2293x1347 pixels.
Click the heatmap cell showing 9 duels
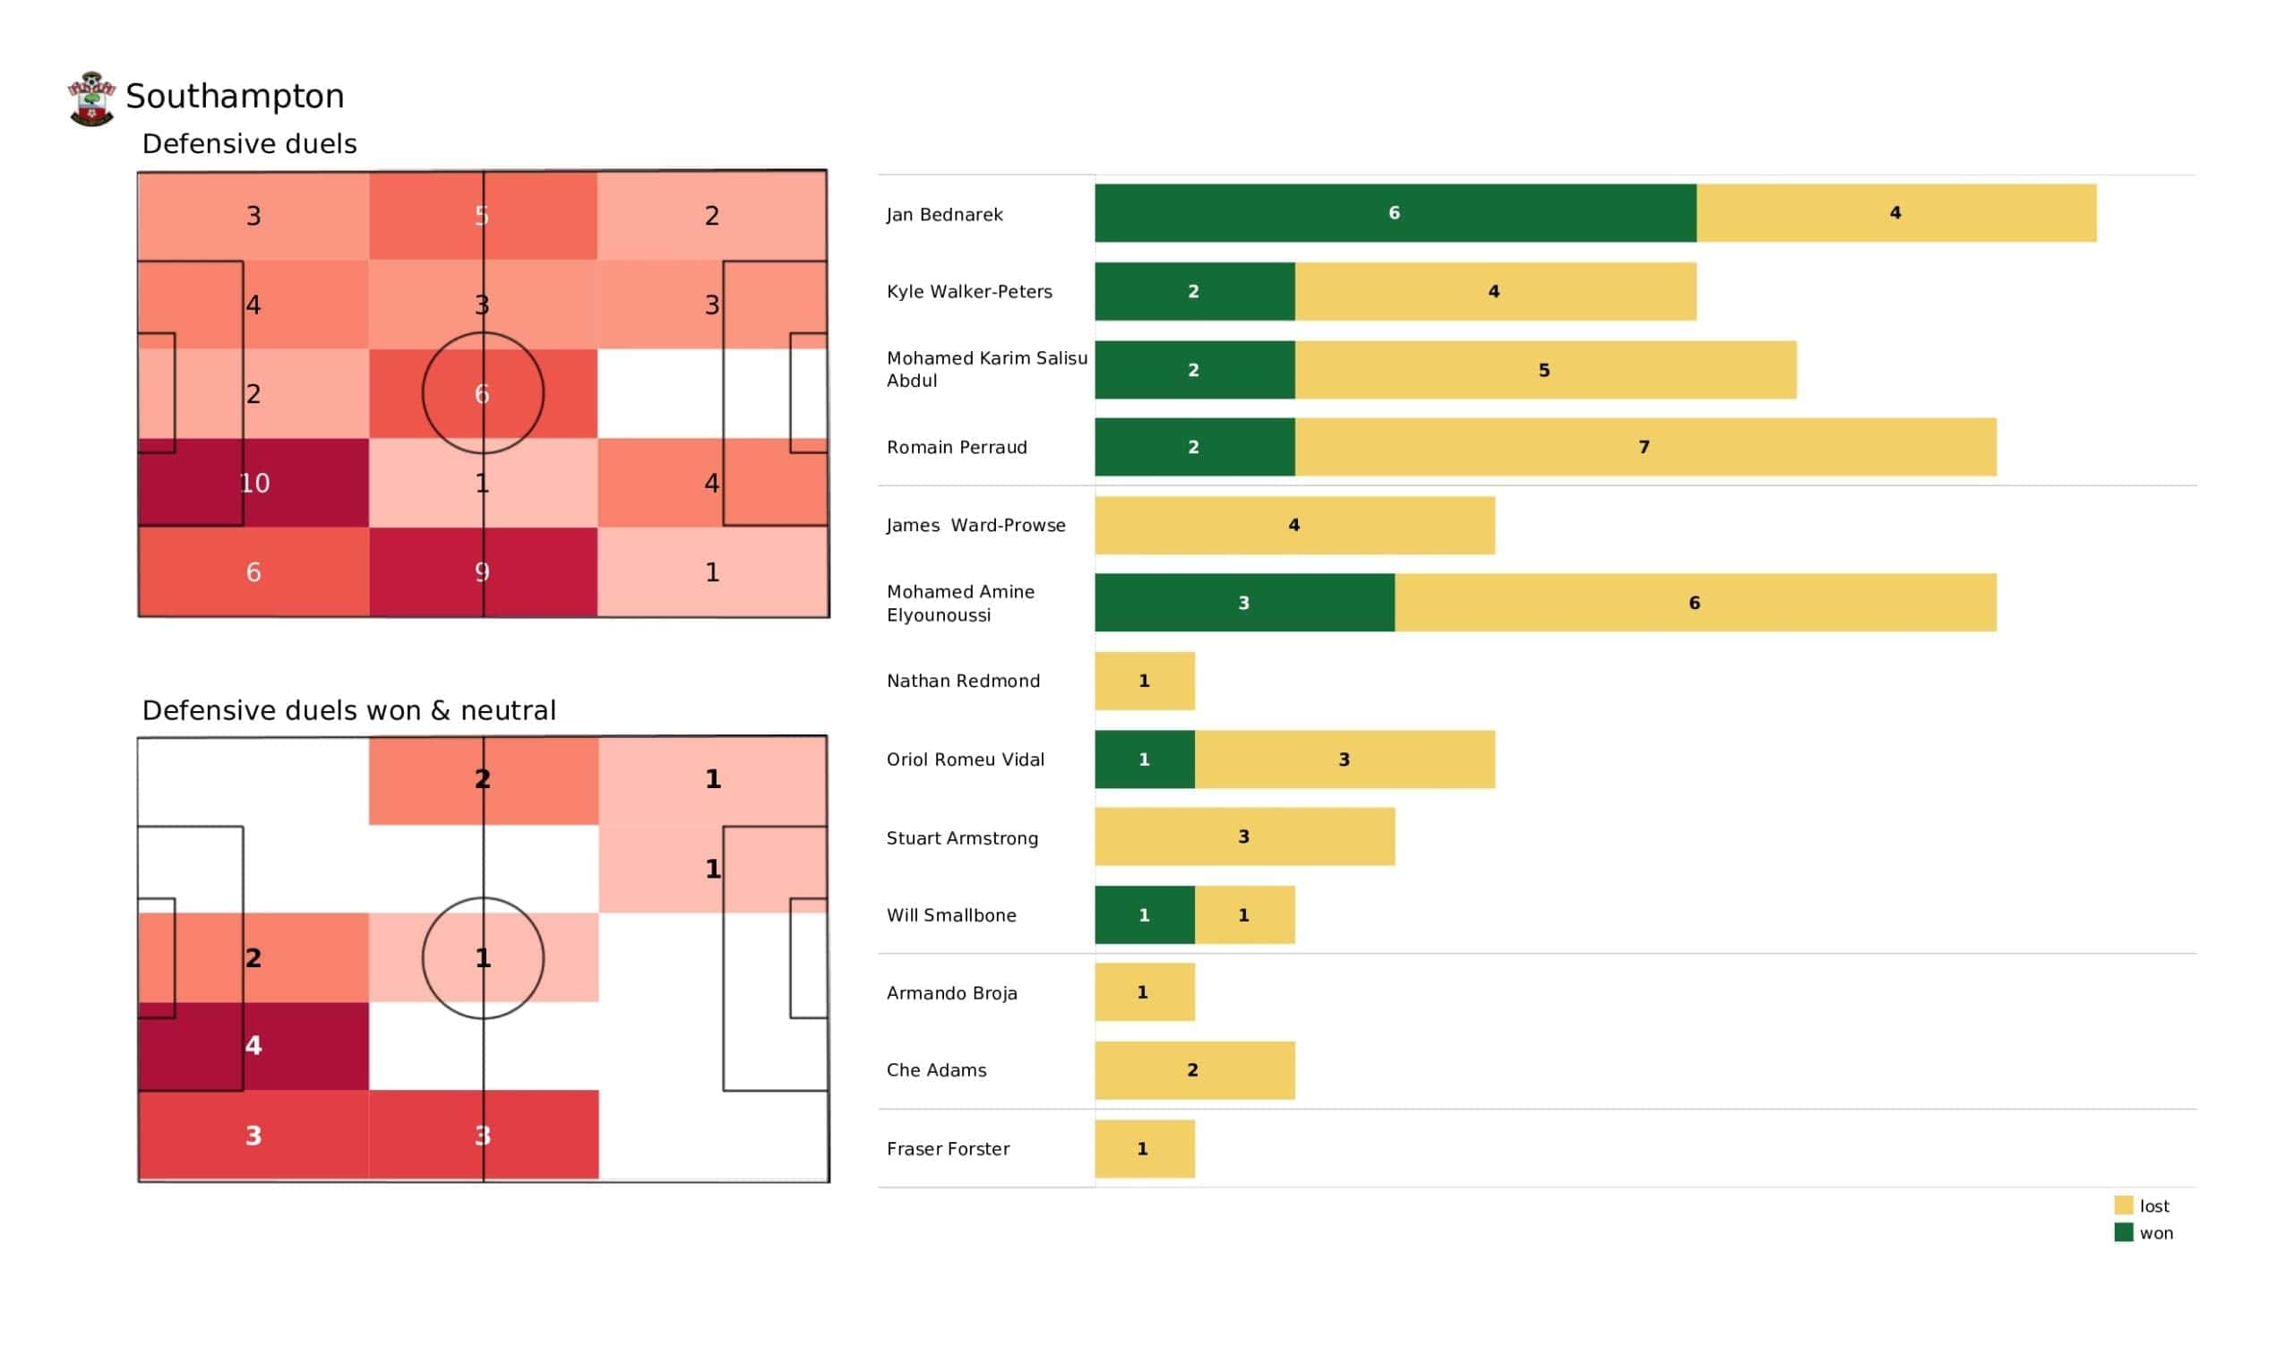coord(483,571)
